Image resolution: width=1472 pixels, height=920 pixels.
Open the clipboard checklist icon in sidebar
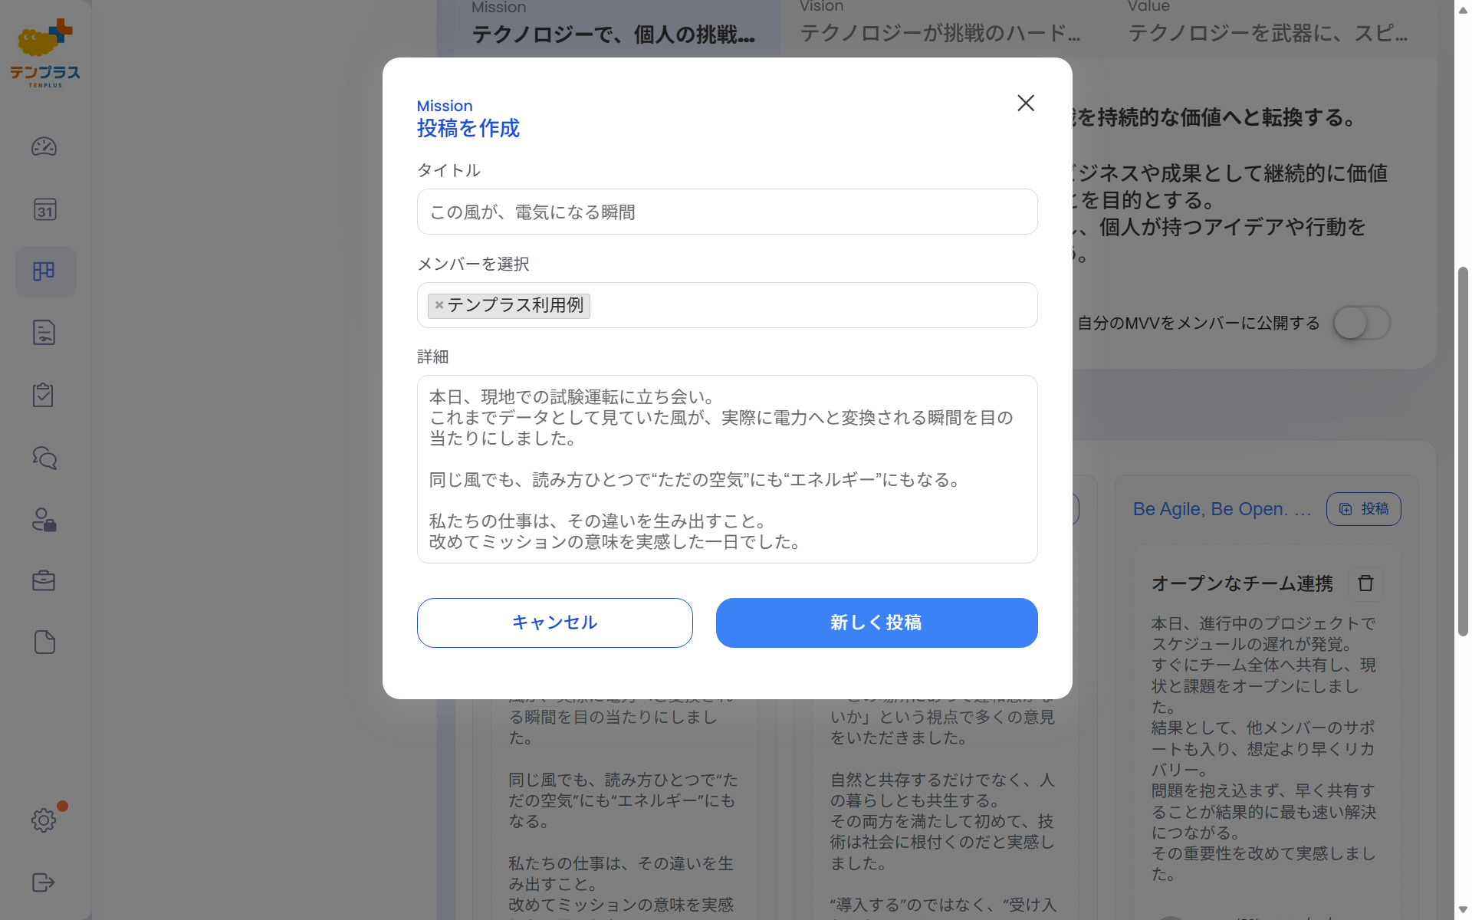pyautogui.click(x=44, y=395)
